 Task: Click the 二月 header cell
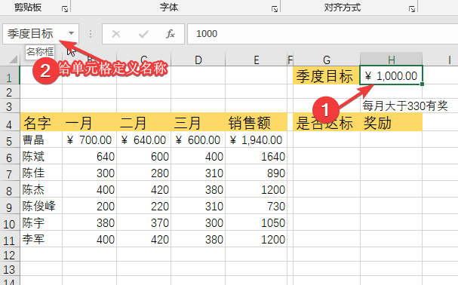tap(143, 122)
